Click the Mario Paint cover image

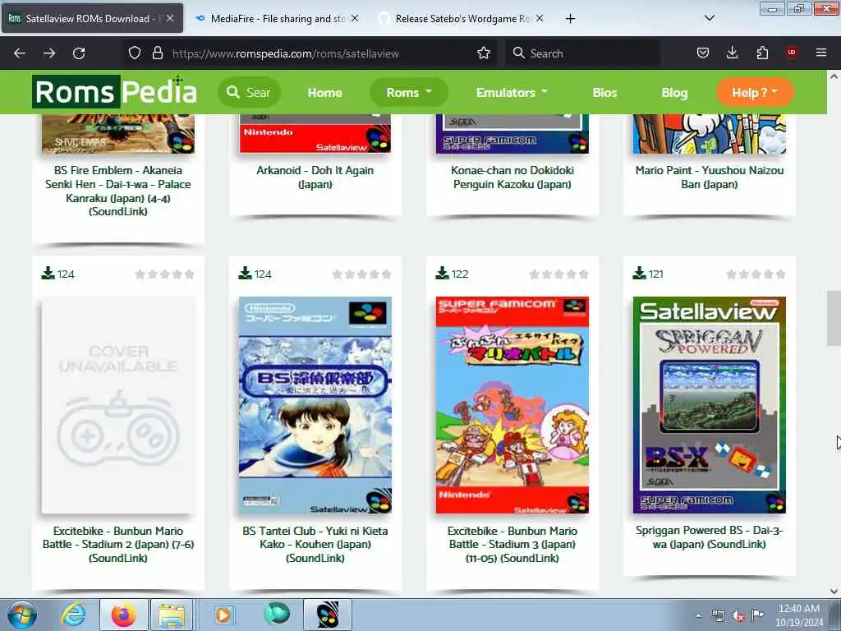[x=709, y=134]
